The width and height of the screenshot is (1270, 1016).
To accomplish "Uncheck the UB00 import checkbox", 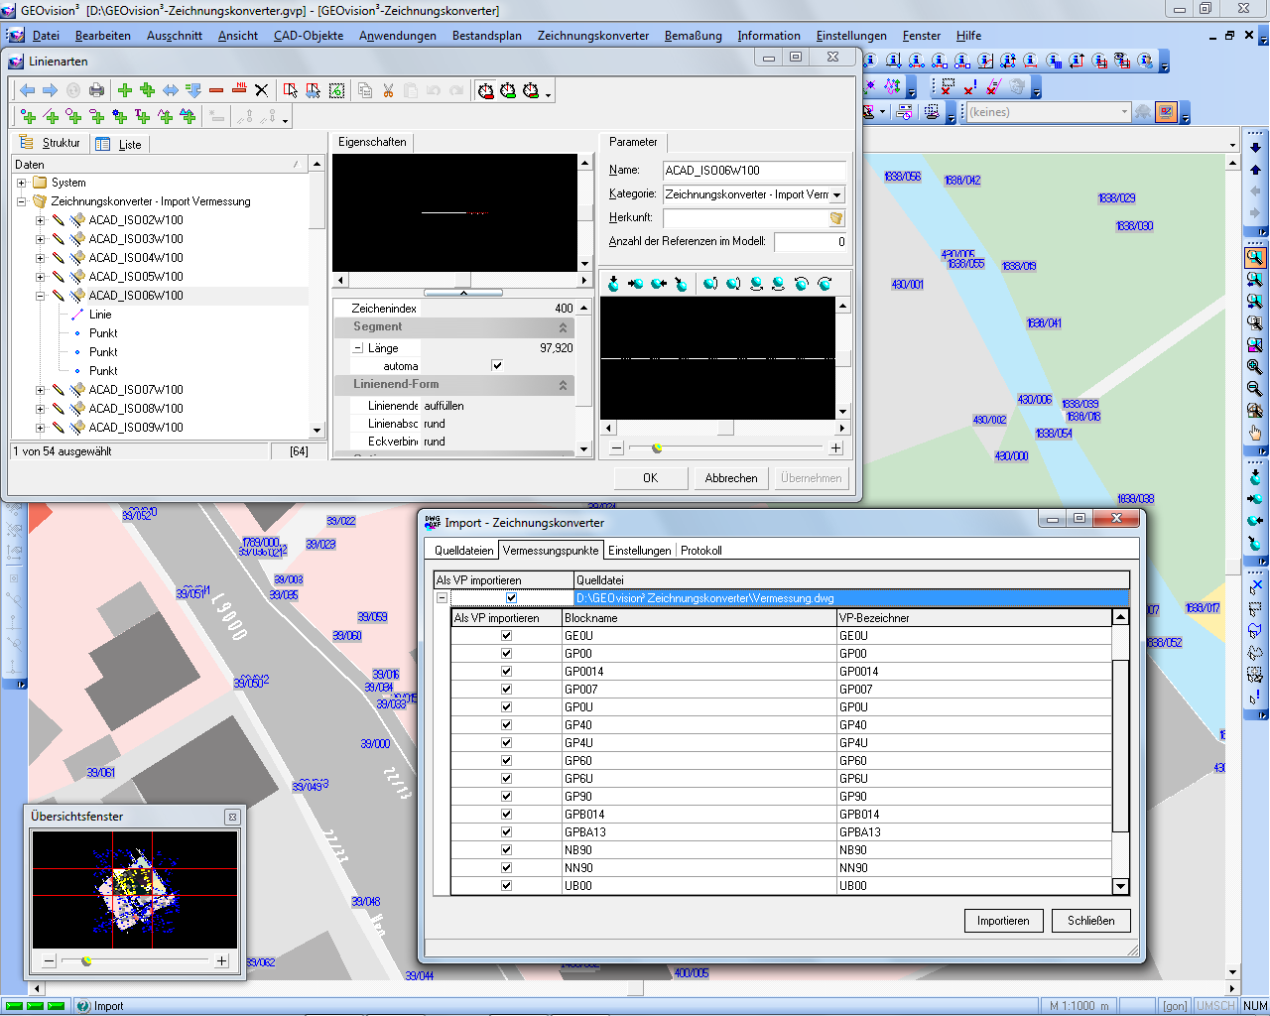I will [x=506, y=886].
